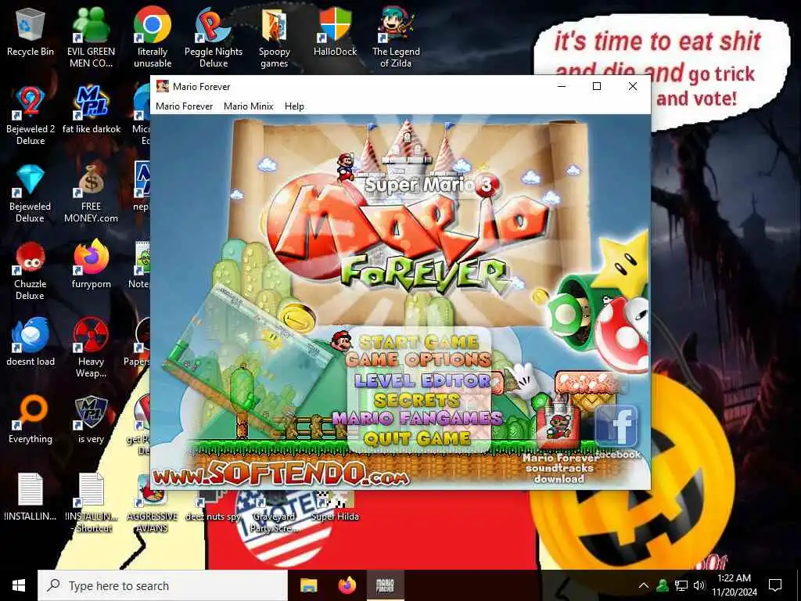Viewport: 801px width, 601px height.
Task: Open the Mario Forever menu
Action: coord(184,106)
